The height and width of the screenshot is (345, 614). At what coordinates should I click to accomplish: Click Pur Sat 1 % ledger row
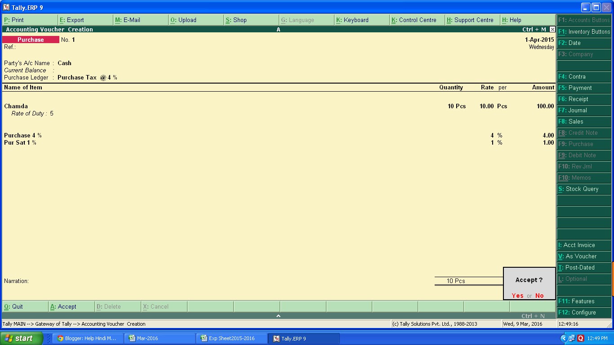click(x=279, y=142)
